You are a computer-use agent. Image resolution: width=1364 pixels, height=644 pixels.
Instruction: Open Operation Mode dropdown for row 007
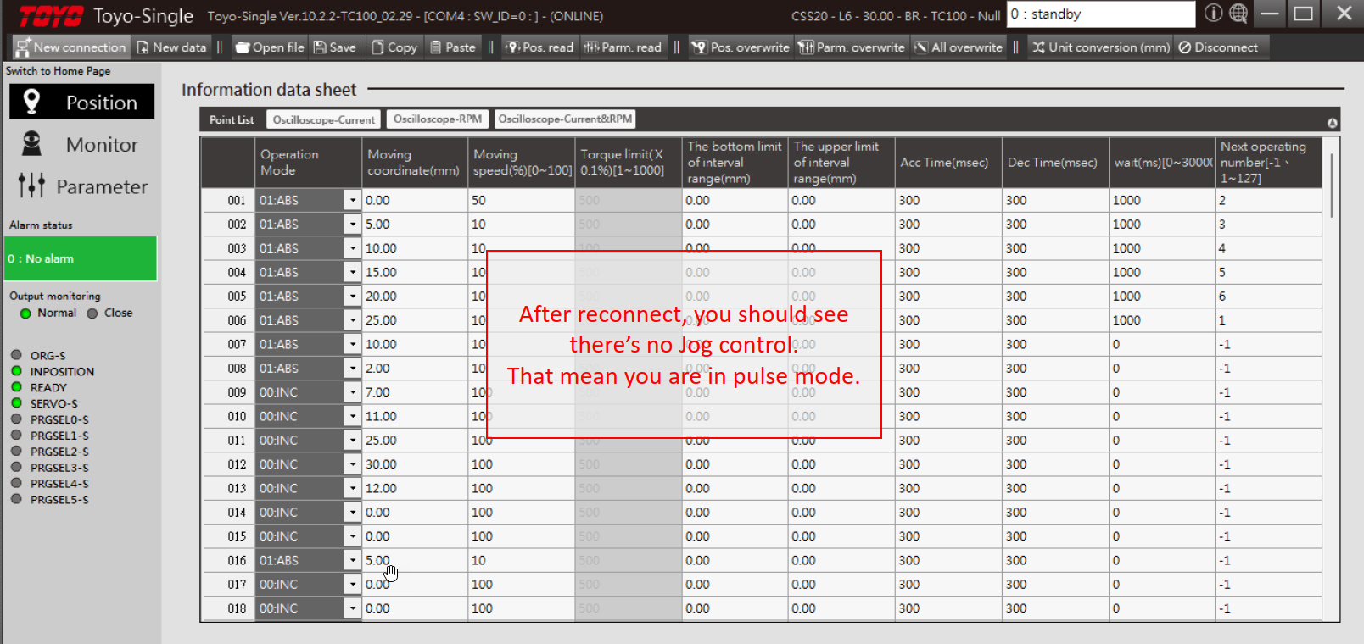pyautogui.click(x=353, y=344)
